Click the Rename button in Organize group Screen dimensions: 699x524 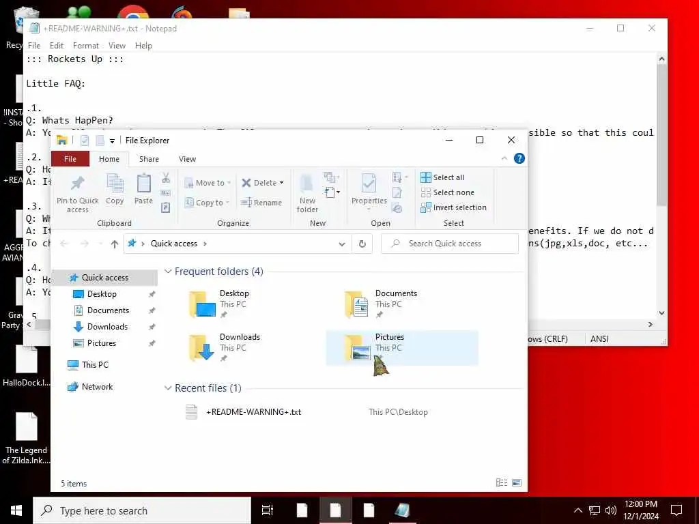coord(261,203)
